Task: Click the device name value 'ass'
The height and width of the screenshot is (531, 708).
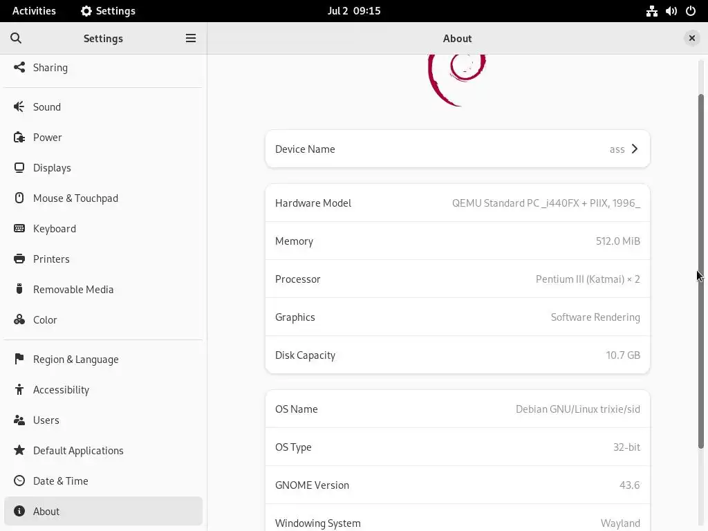Action: click(617, 149)
